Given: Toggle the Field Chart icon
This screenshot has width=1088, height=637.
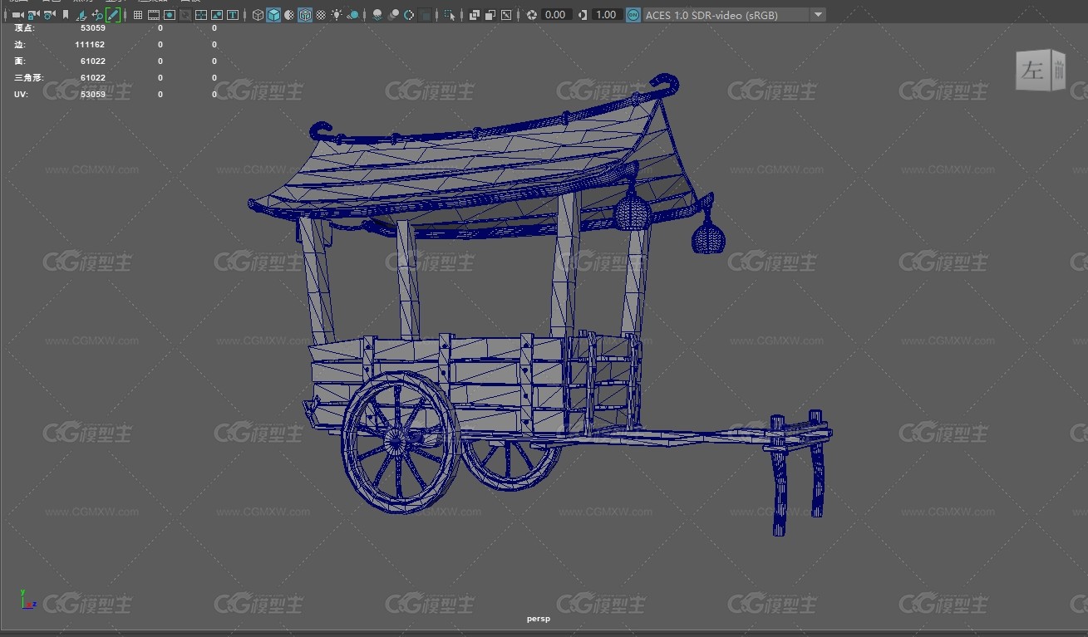Looking at the screenshot, I should (x=201, y=15).
